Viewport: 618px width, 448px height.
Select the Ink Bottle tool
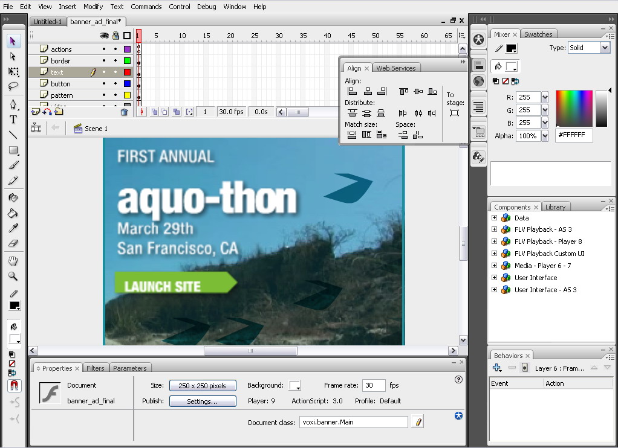coord(13,197)
